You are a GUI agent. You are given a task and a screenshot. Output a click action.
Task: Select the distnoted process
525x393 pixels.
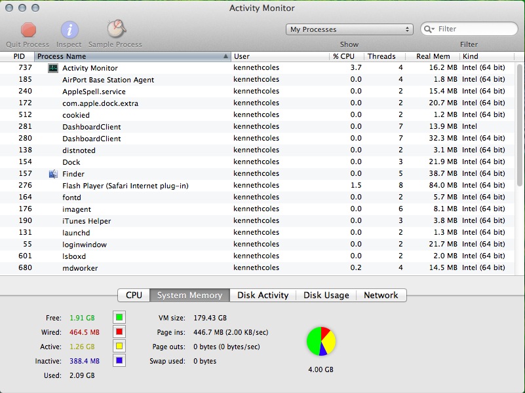point(257,150)
